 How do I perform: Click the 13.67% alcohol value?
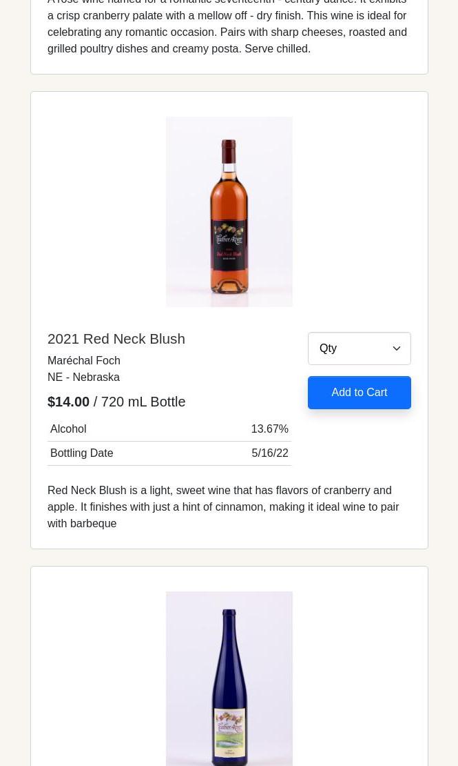[x=269, y=429]
